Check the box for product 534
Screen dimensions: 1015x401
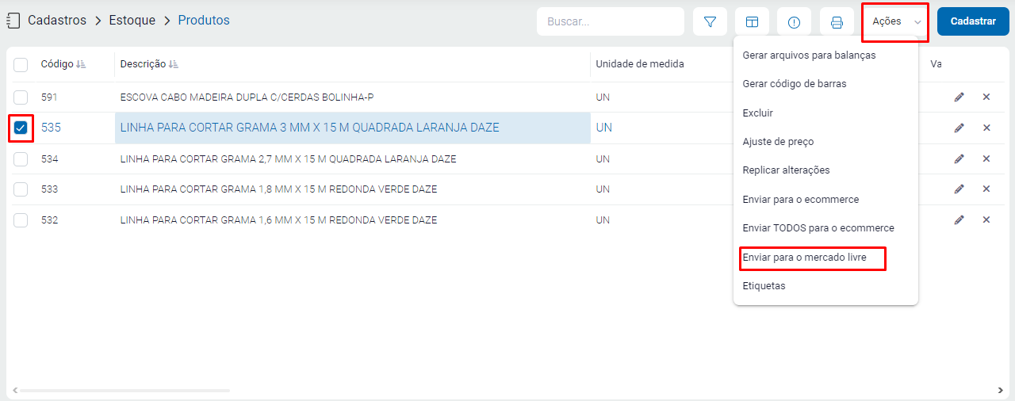coord(21,158)
